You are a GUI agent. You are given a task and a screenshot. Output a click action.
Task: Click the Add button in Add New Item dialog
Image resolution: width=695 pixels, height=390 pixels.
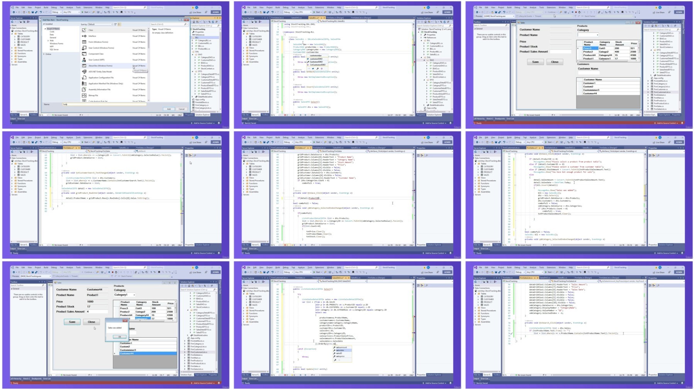[169, 109]
